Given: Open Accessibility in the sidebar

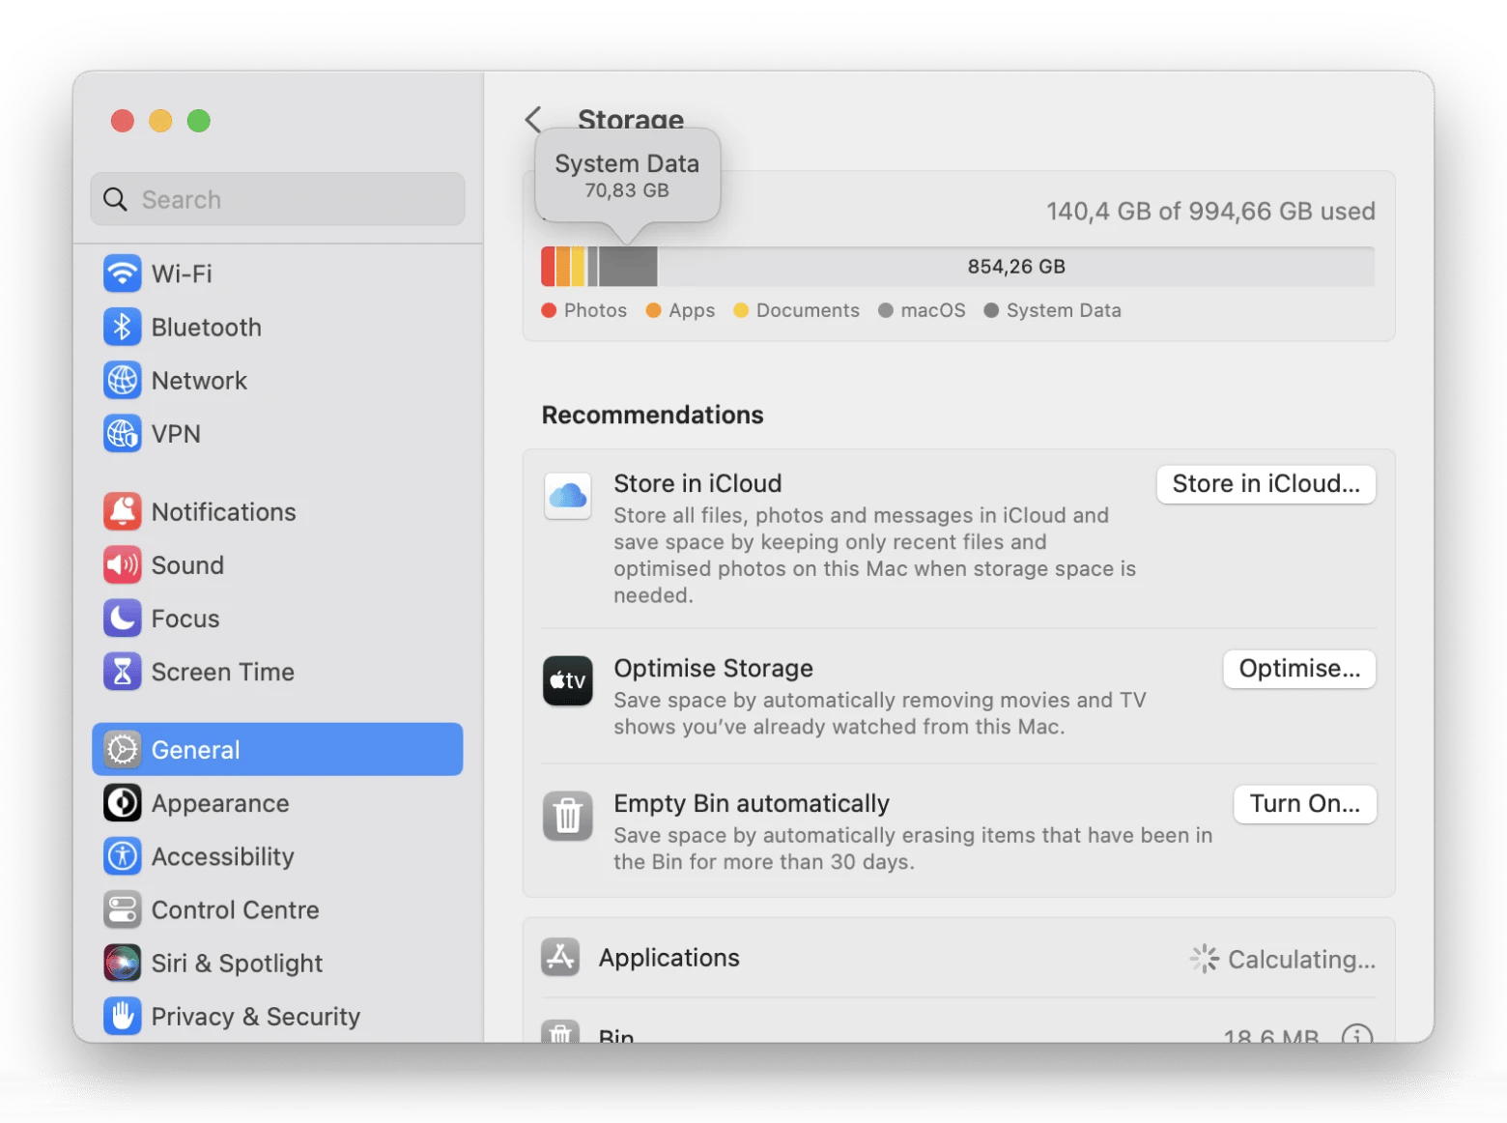Looking at the screenshot, I should [222, 857].
